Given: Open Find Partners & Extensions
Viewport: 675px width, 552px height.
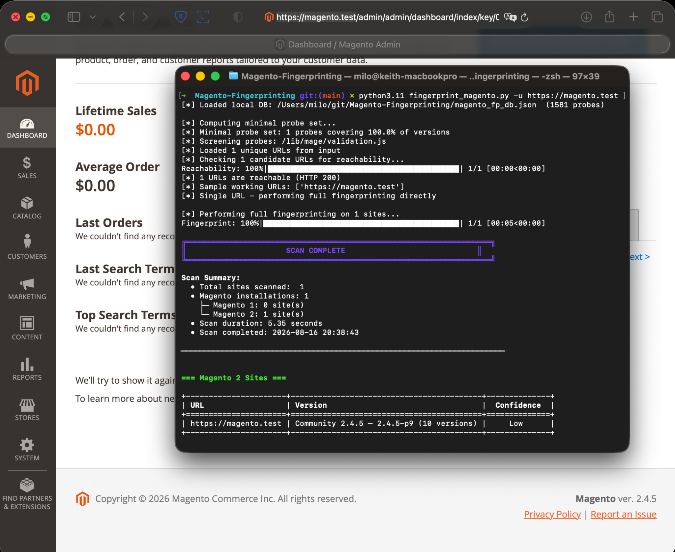Looking at the screenshot, I should (x=27, y=494).
